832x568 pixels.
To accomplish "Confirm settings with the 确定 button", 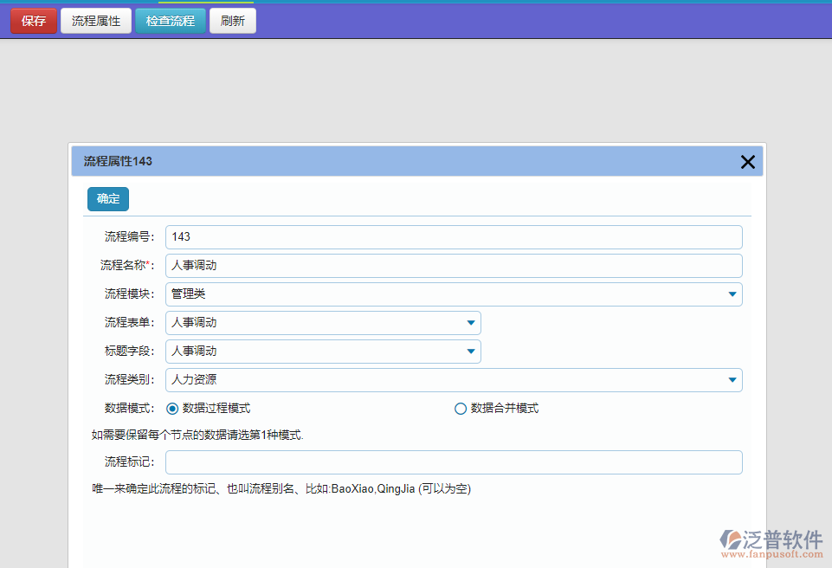I will (107, 198).
